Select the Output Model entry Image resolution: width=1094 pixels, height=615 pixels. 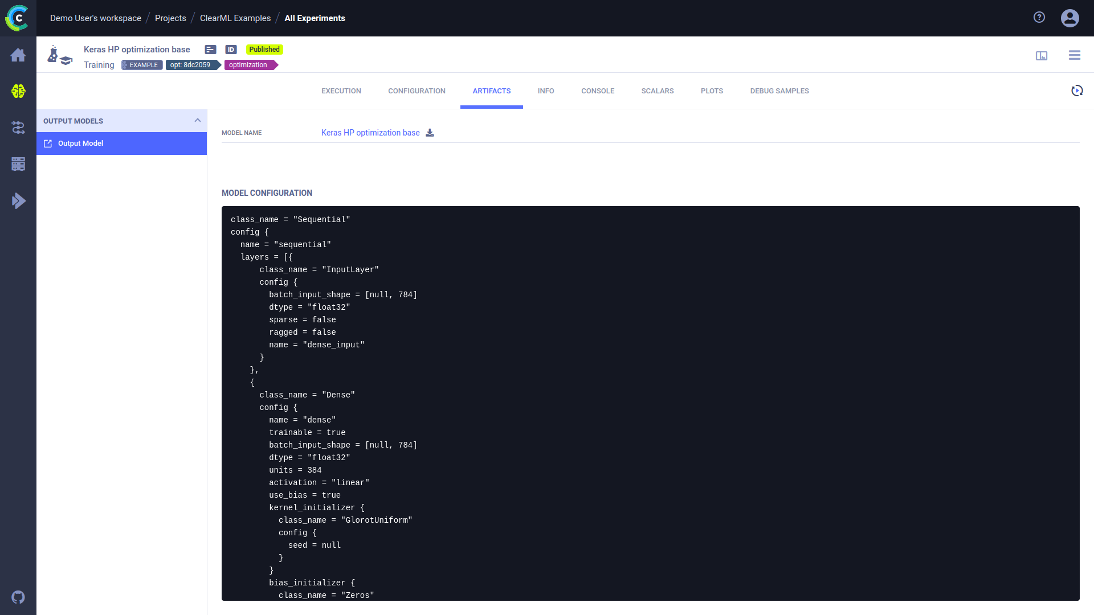click(80, 143)
